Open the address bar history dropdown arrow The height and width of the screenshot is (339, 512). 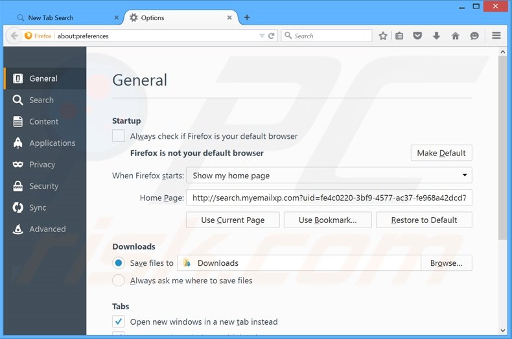262,36
